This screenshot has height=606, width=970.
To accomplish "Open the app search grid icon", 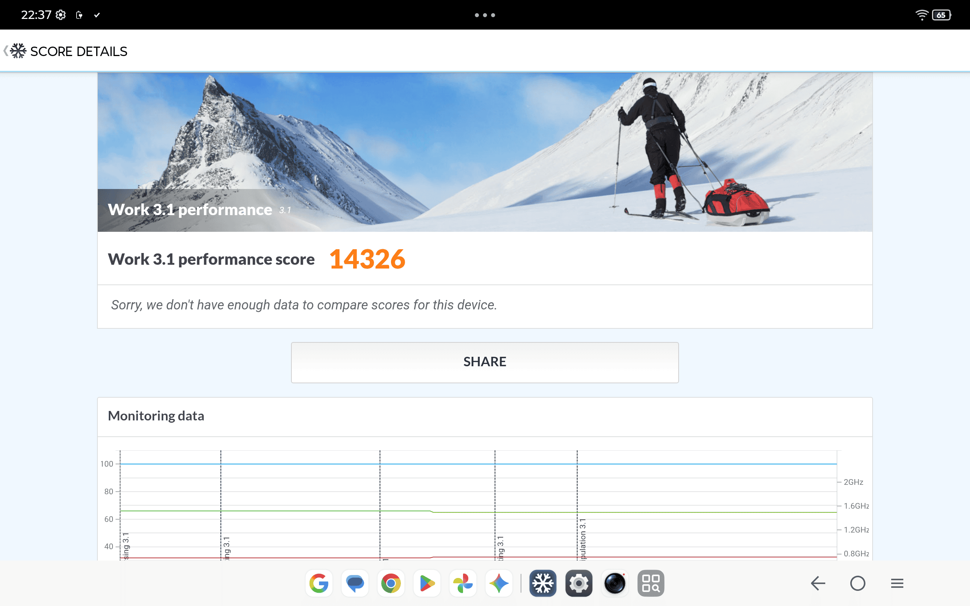I will [651, 583].
